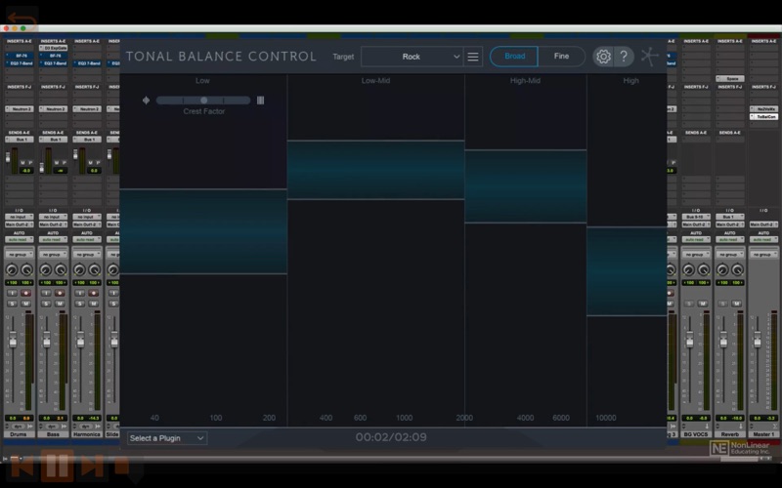Open Reverb auto read automation selector
This screenshot has width=782, height=488.
pos(729,239)
